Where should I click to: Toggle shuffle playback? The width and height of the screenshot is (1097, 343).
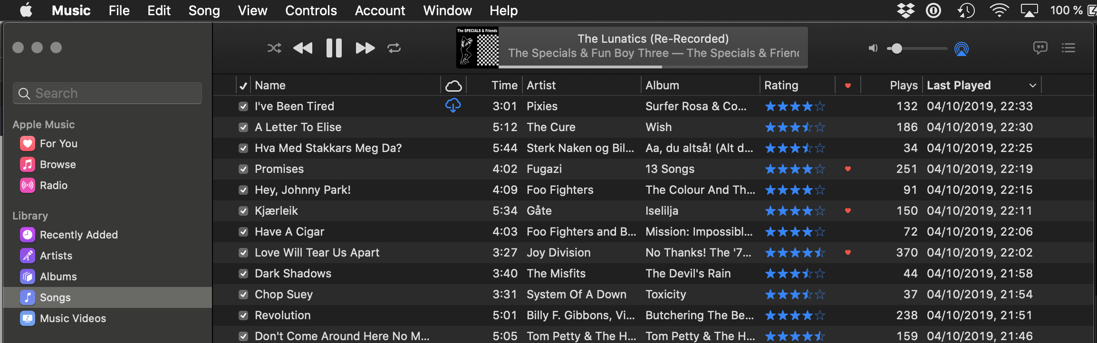[274, 48]
